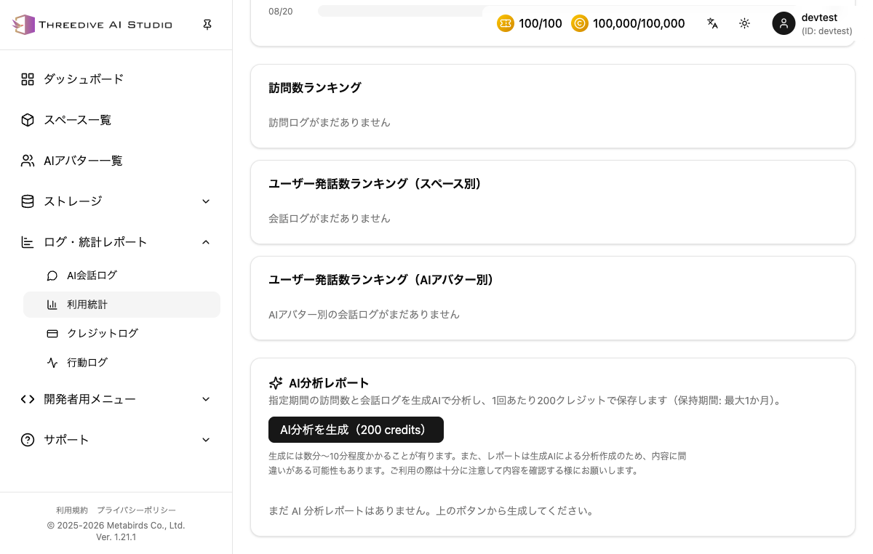The width and height of the screenshot is (873, 554).
Task: Click © 2025-2026 Metabirds Co., Ltd. text
Action: click(x=116, y=525)
